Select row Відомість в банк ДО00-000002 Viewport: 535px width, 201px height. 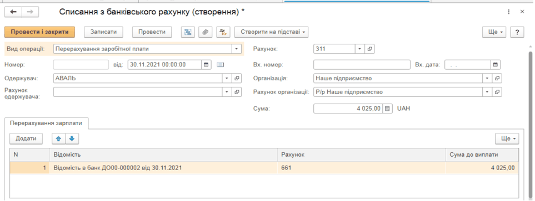pyautogui.click(x=264, y=168)
